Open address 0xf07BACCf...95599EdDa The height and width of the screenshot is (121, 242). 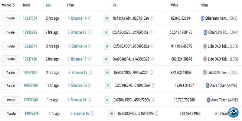click(x=131, y=46)
